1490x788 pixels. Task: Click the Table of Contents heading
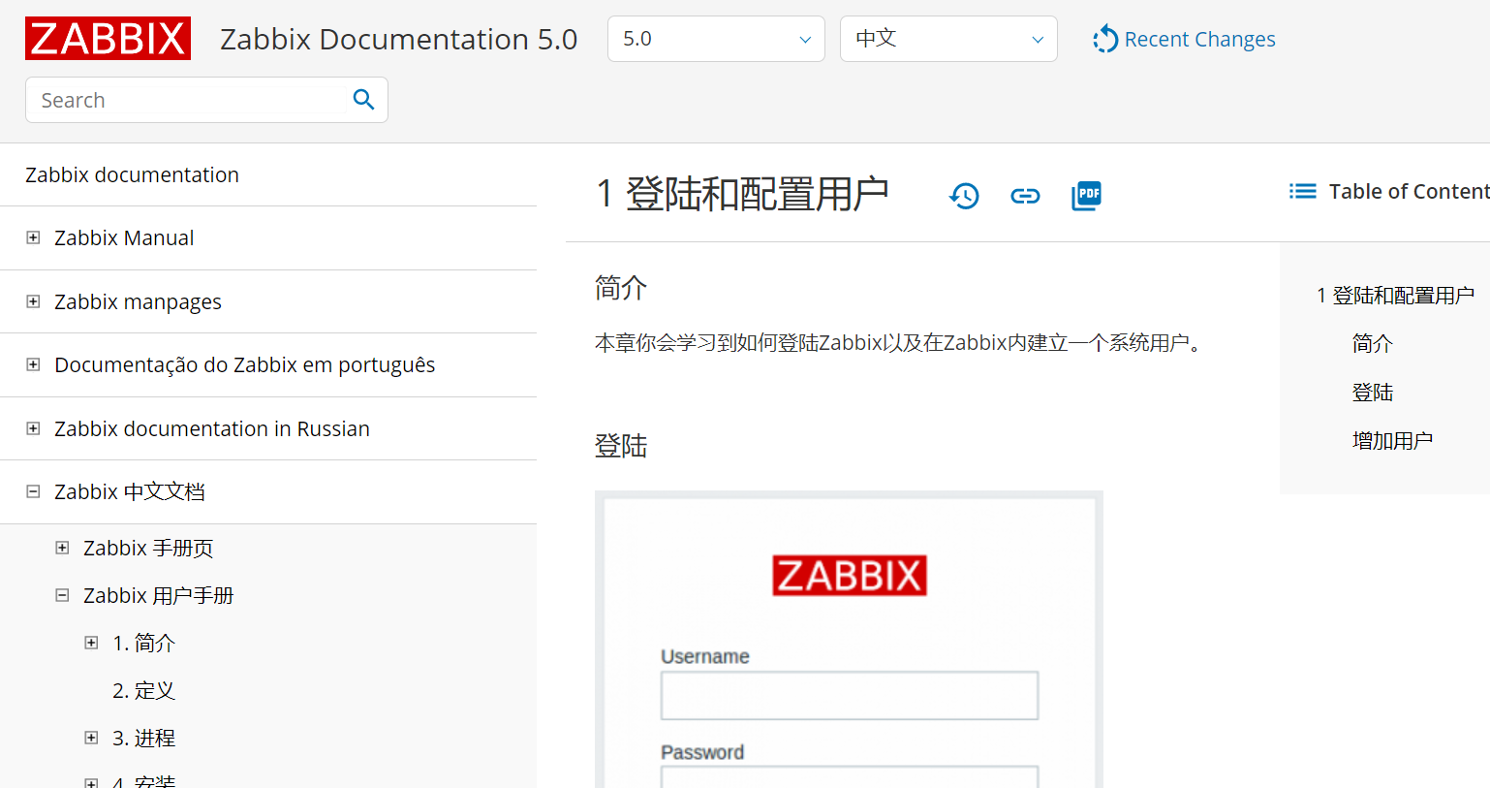1409,191
